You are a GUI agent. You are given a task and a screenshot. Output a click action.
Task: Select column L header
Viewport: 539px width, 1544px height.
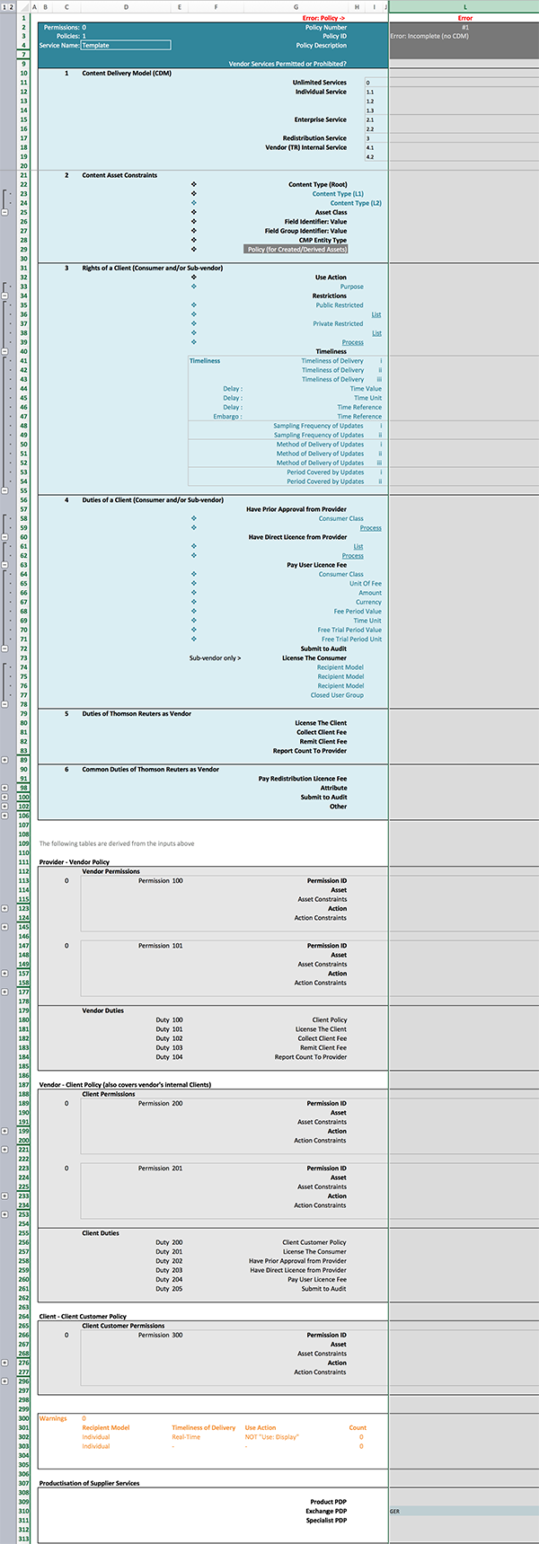464,7
